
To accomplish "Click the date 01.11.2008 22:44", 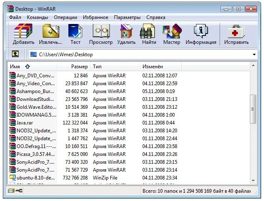I will [x=160, y=139].
